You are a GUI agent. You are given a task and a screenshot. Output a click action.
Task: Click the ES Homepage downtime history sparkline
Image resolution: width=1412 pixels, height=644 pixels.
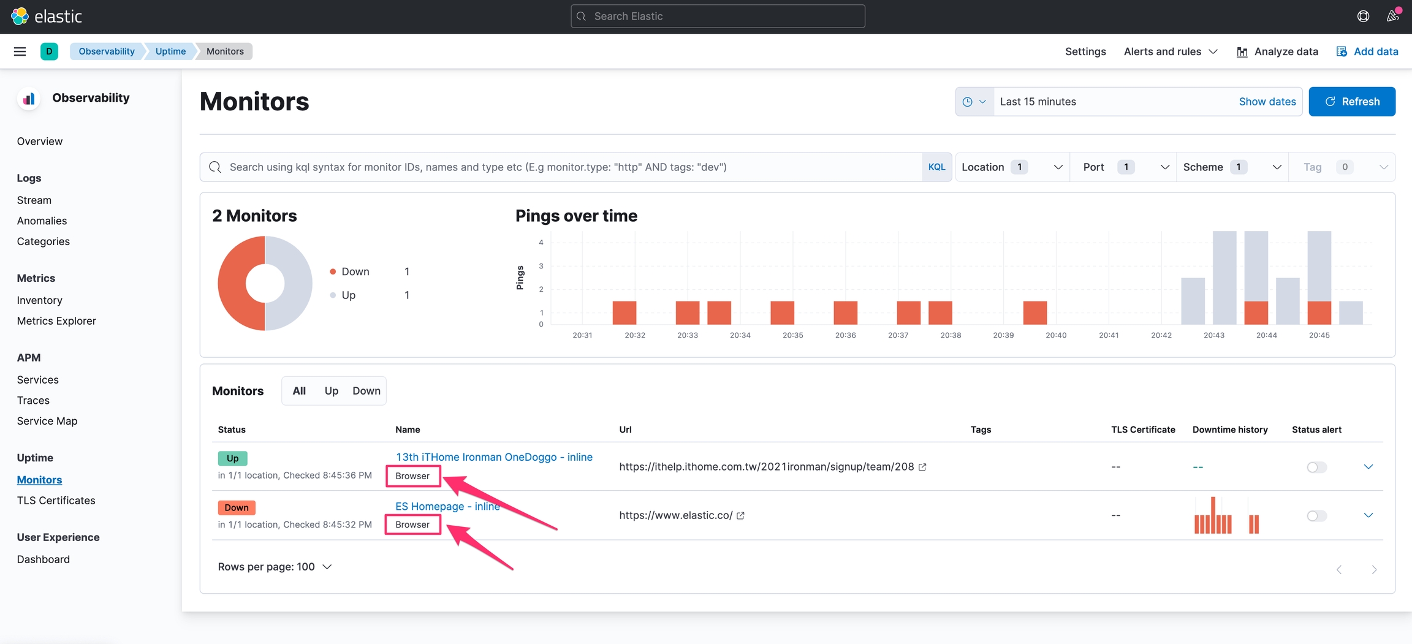[x=1226, y=515]
